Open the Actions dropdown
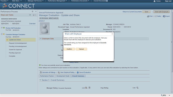 (x=42, y=21)
